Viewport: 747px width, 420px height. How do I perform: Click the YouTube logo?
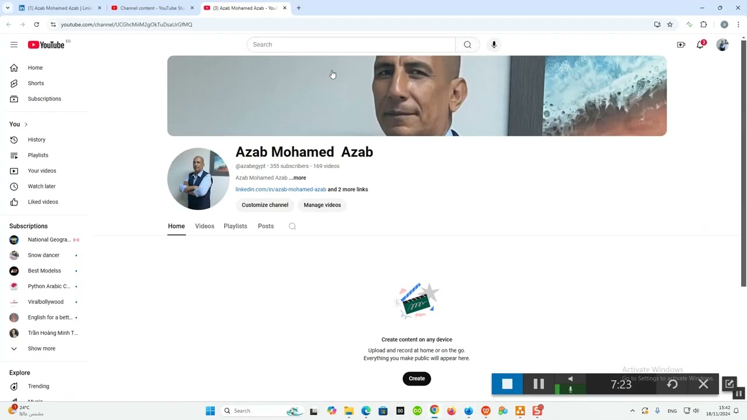[x=46, y=45]
